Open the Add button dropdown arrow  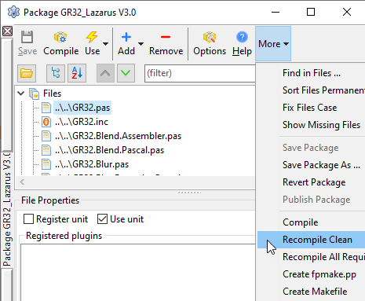point(141,44)
